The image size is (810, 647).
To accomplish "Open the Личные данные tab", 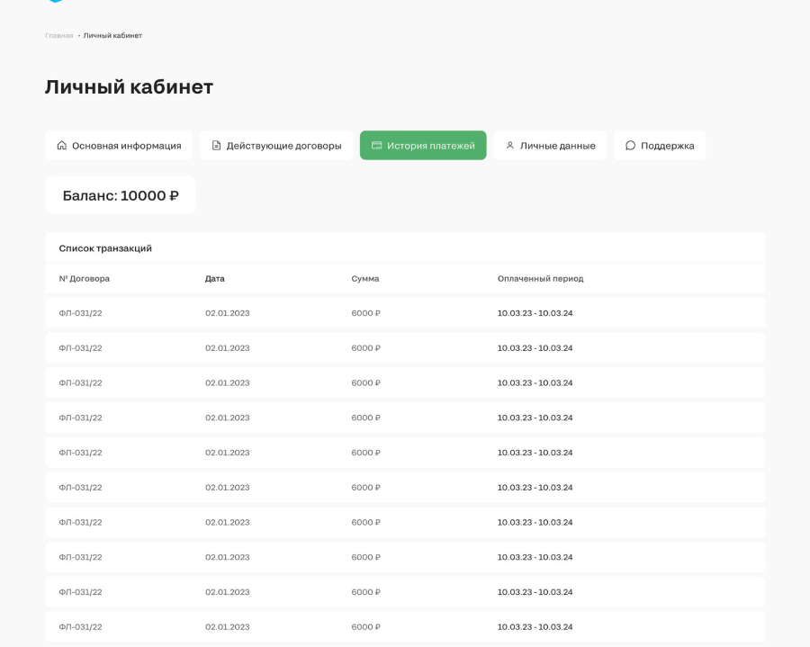I will (x=550, y=145).
